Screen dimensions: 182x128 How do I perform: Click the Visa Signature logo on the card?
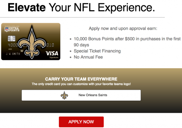[52, 54]
